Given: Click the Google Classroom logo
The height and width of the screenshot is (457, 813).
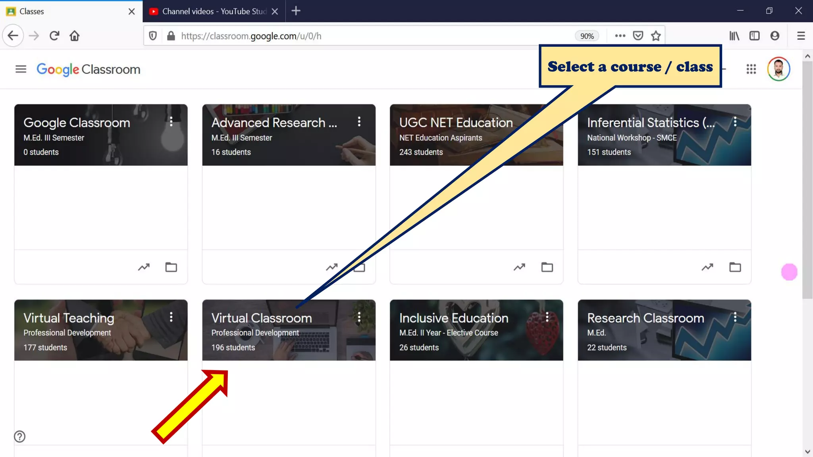Looking at the screenshot, I should pyautogui.click(x=88, y=69).
